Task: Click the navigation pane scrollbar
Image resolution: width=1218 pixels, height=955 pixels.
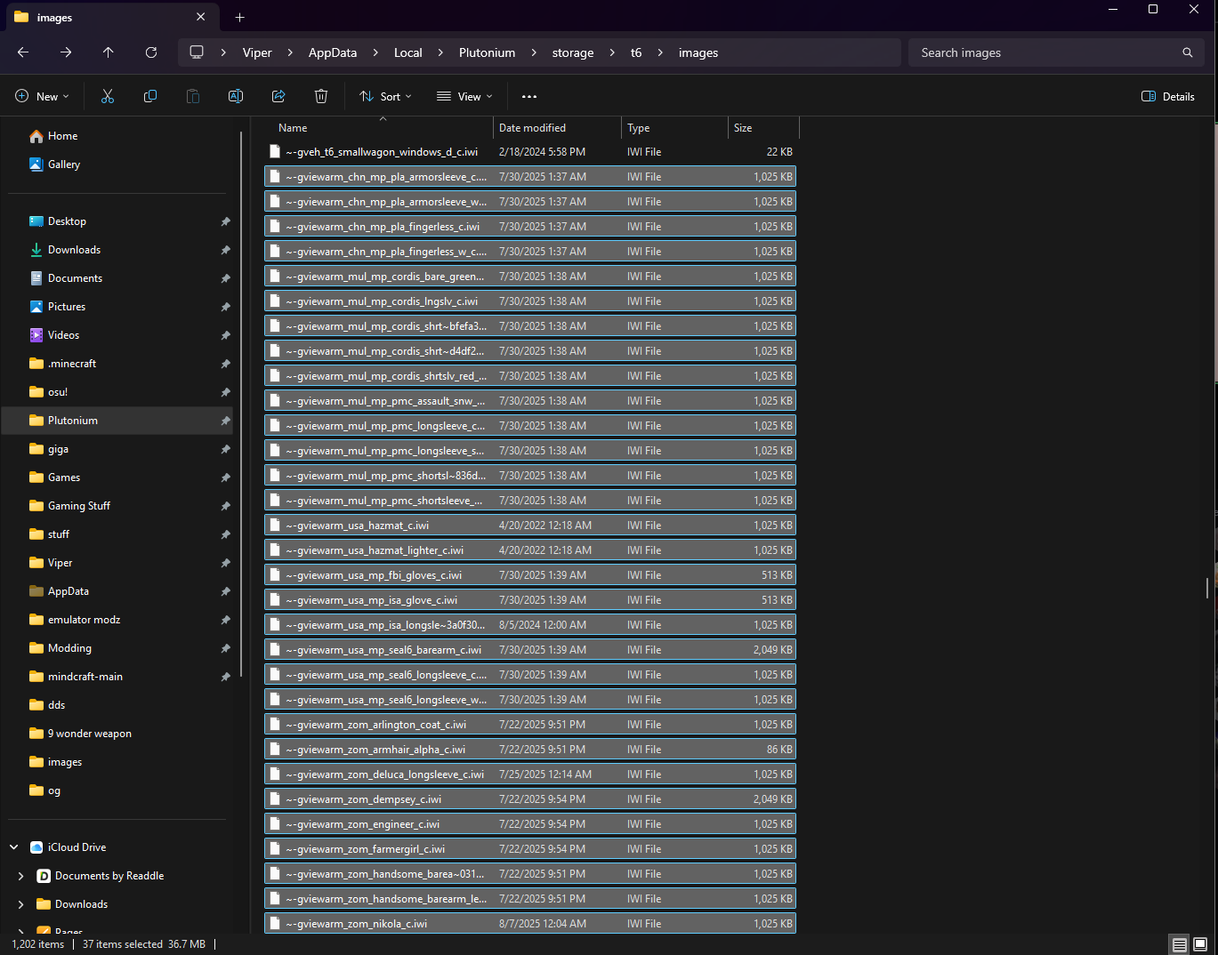Action: point(240,403)
